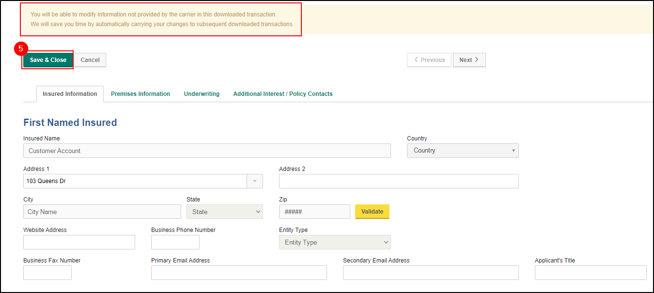Open Additional Interest / Policy Contacts tab
This screenshot has width=654, height=293.
click(x=283, y=94)
